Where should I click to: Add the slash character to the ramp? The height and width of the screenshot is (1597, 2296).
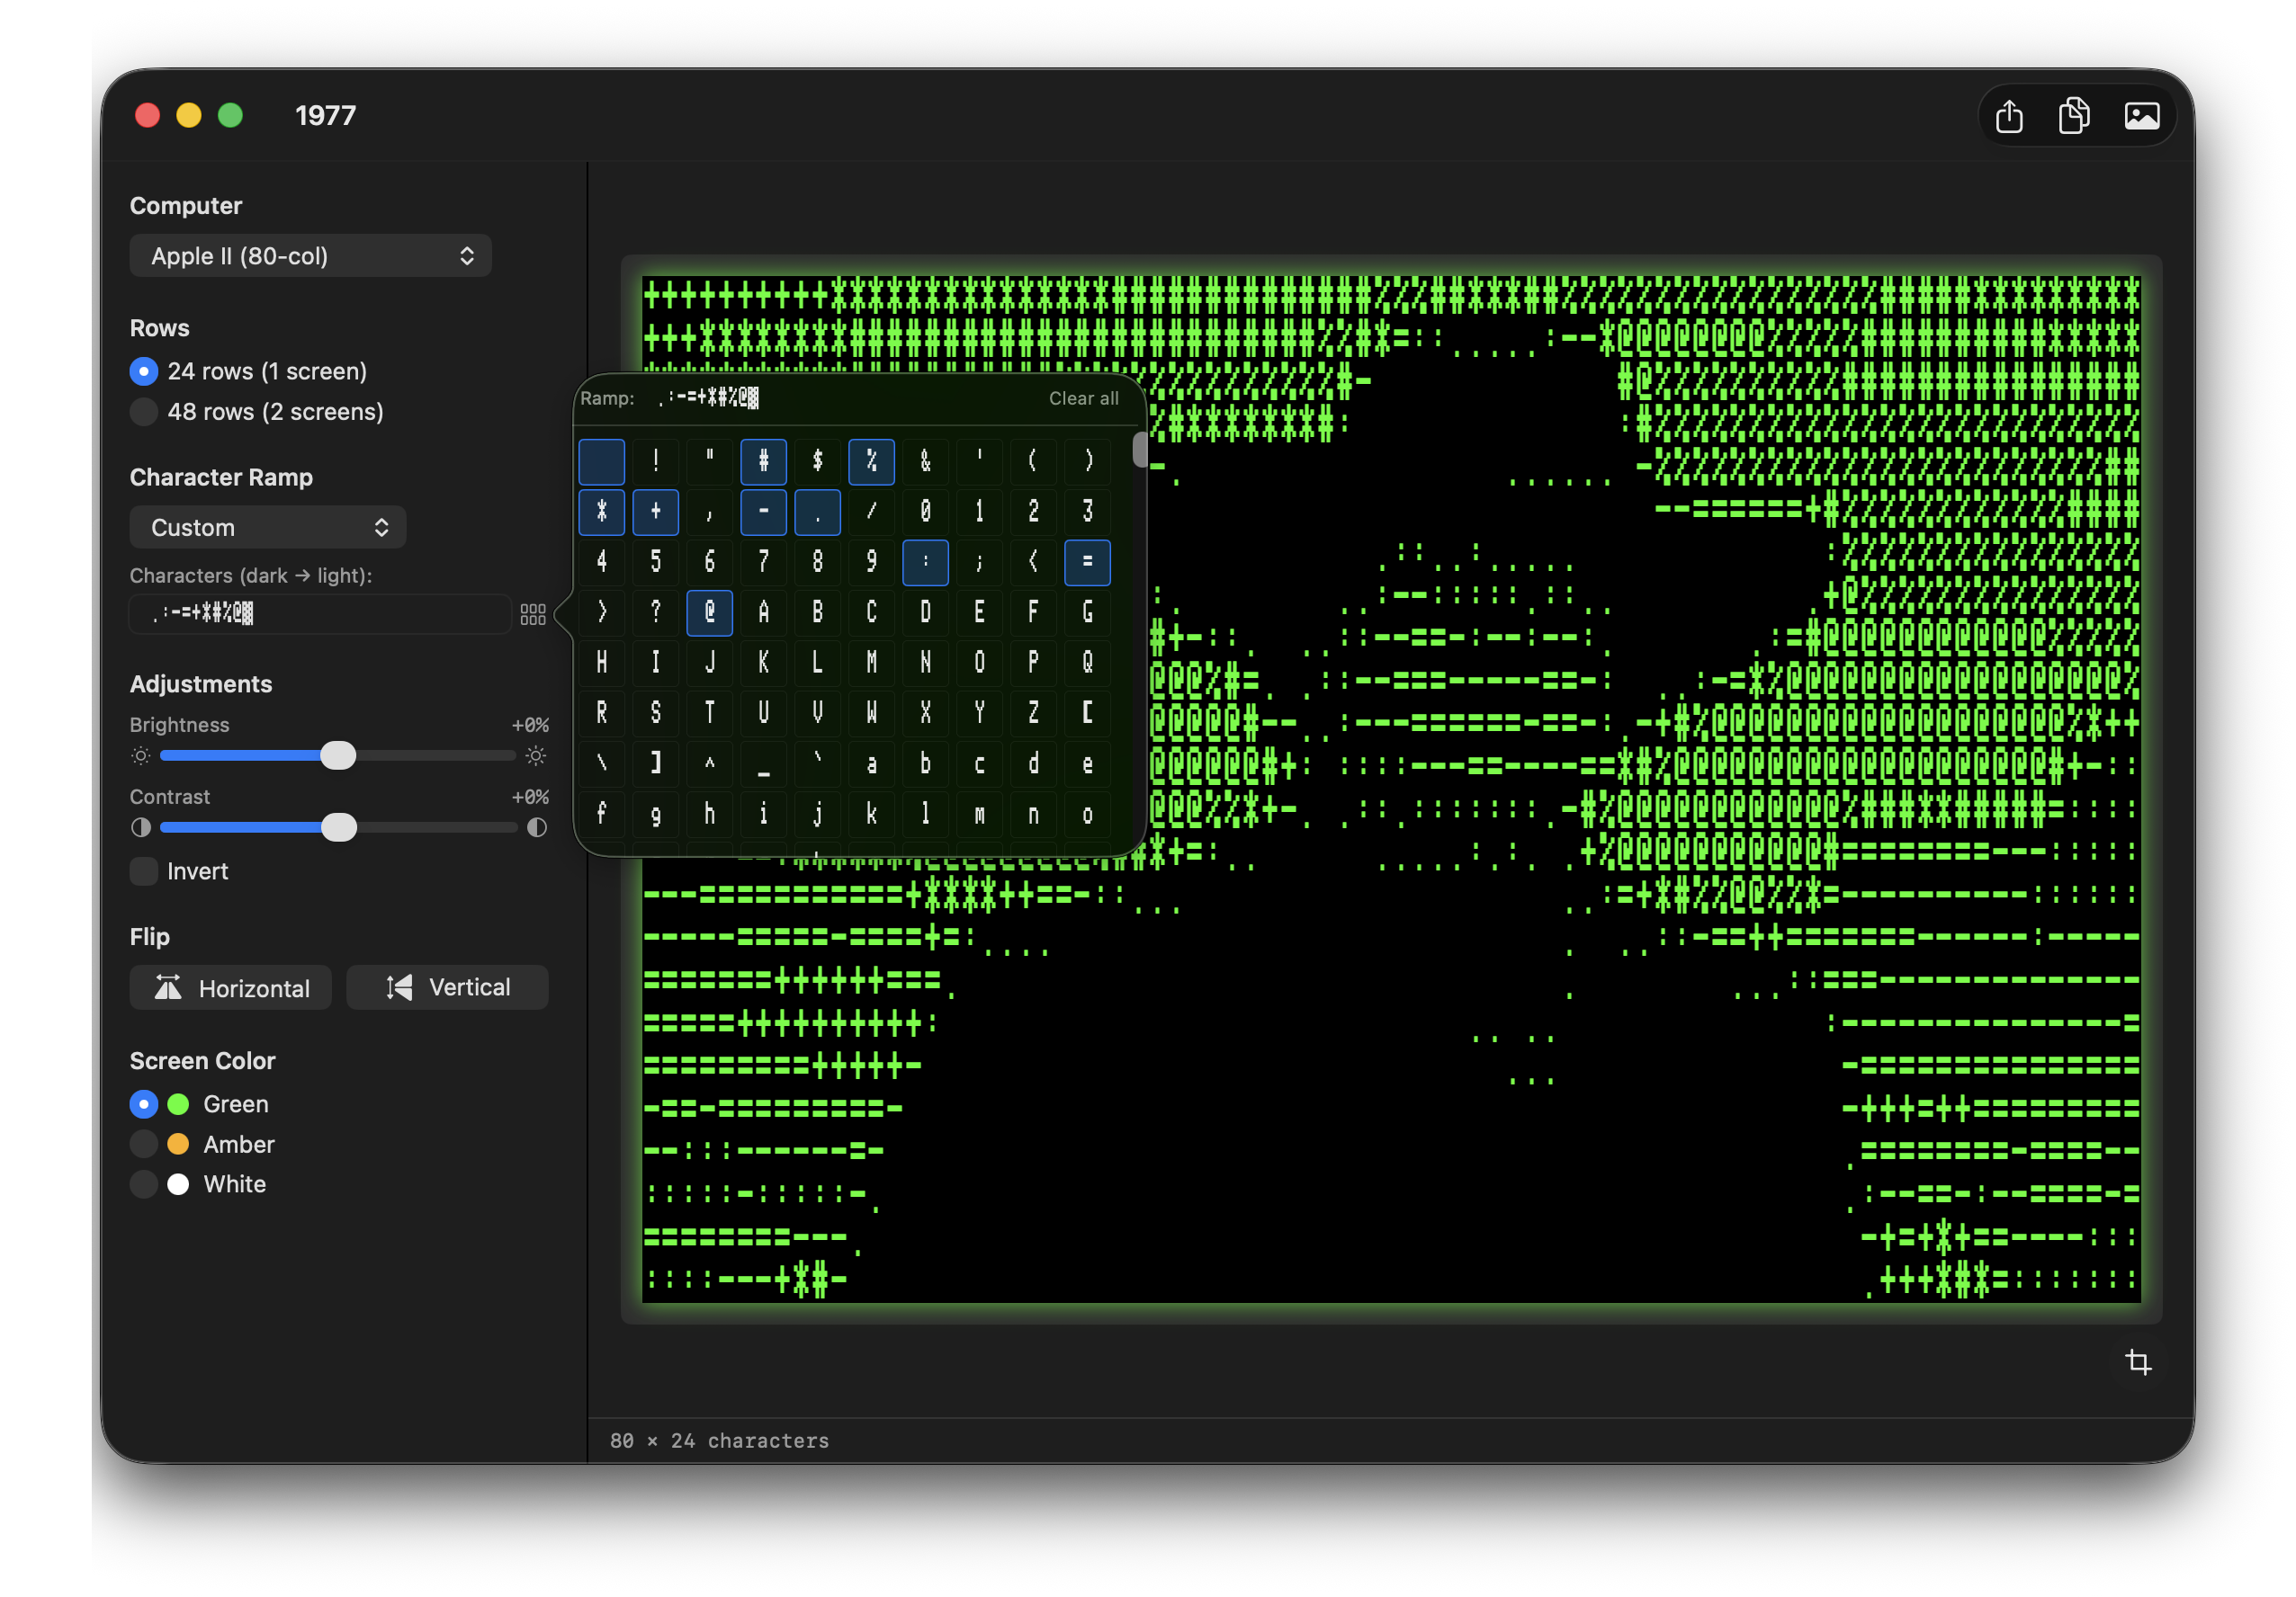pos(871,512)
